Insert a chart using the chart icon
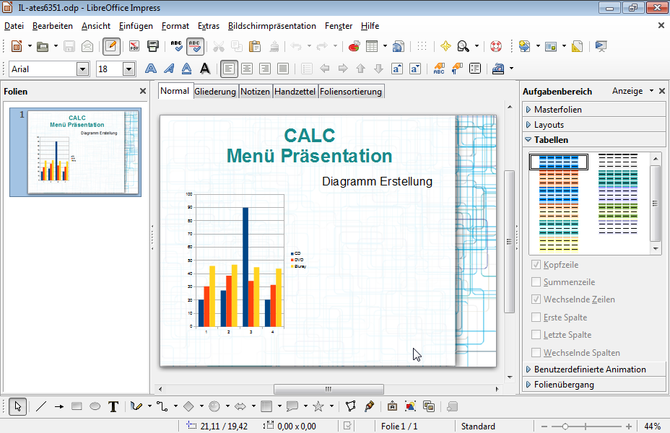Image resolution: width=670 pixels, height=433 pixels. (x=354, y=46)
